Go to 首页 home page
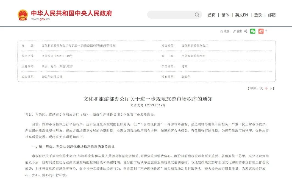Image resolution: width=292 pixels, height=181 pixels. [212, 15]
